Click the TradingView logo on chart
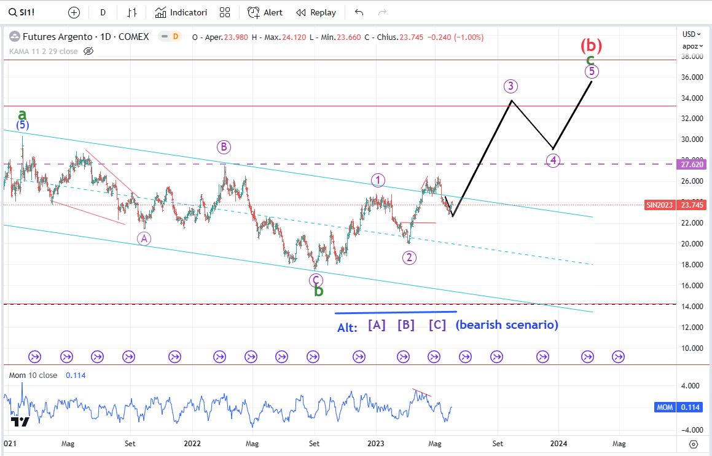712x456 pixels. (x=20, y=422)
